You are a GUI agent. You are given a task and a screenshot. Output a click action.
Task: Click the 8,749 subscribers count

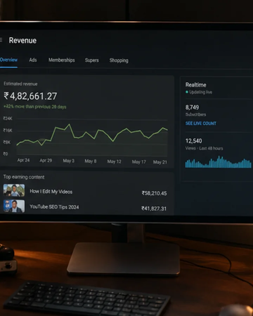pyautogui.click(x=192, y=107)
